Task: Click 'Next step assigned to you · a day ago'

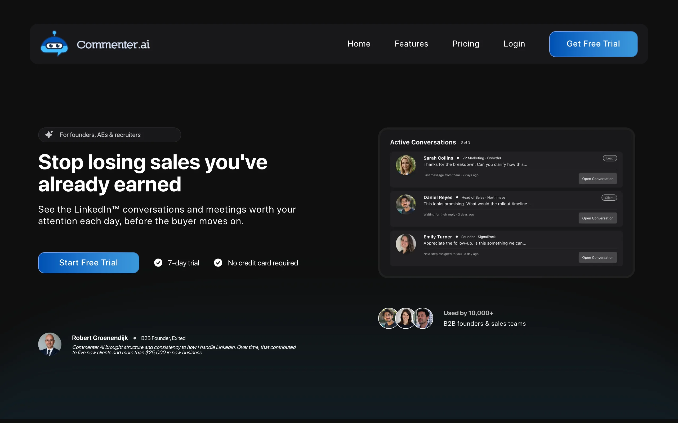Action: click(451, 254)
